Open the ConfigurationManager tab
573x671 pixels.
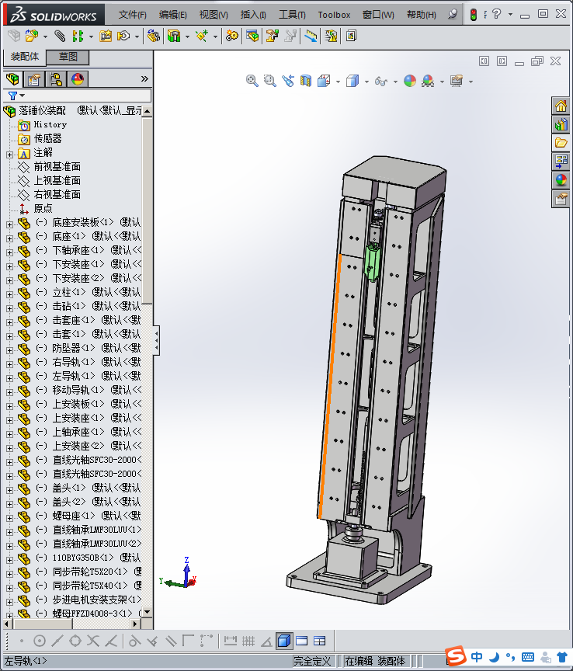pyautogui.click(x=56, y=78)
